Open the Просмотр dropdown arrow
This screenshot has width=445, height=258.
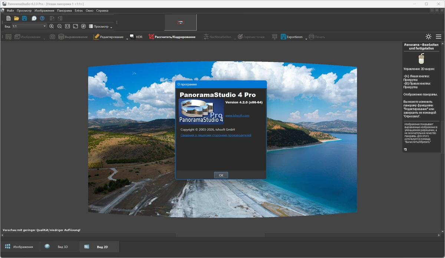111,27
